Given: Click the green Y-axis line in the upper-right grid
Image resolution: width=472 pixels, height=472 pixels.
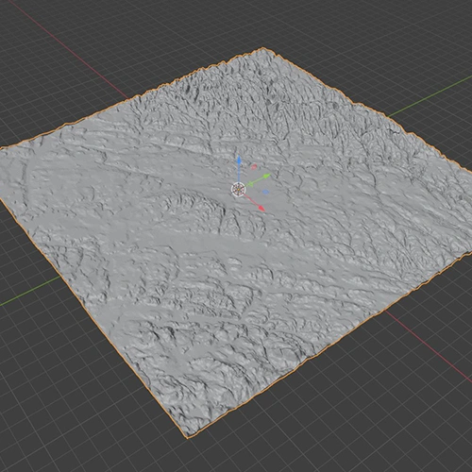Looking at the screenshot, I should (431, 97).
